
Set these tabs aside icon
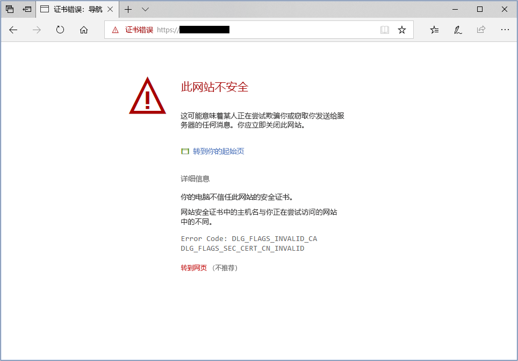[27, 9]
